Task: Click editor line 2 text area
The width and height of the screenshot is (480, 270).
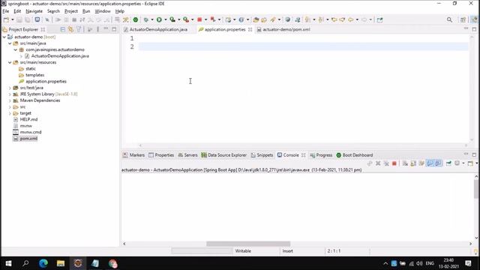Action: point(303,46)
